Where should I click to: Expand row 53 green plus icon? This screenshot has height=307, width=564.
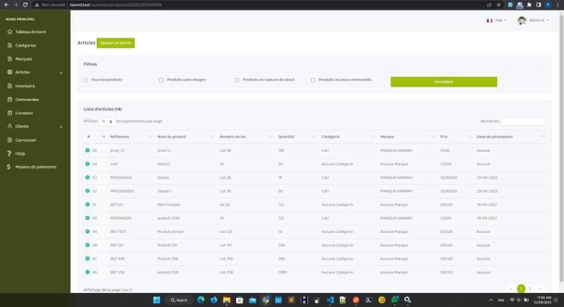(x=87, y=177)
